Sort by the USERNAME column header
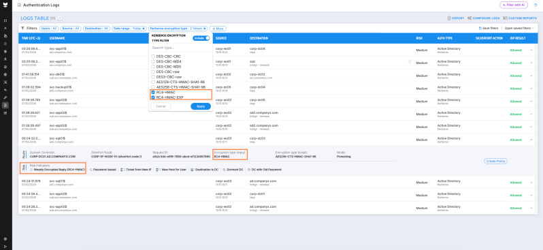This screenshot has height=250, width=543. 57,38
